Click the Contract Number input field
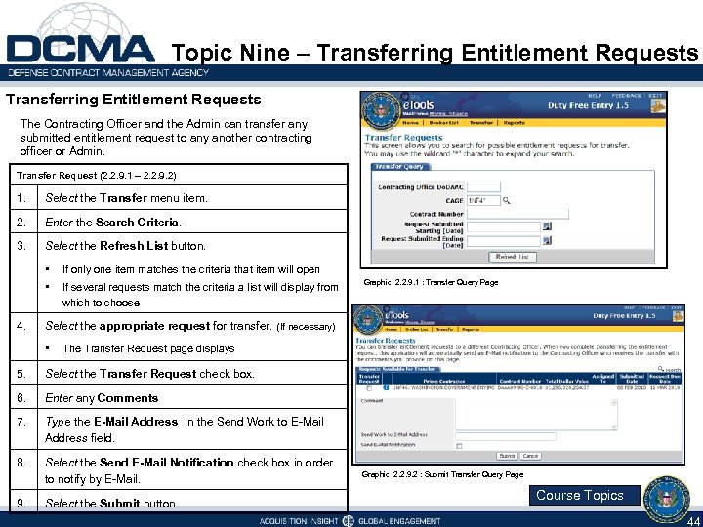 pos(517,214)
